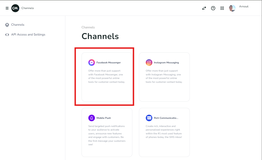Viewport: 262px width, 160px height.
Task: Open API Access and Settings
Action: (28, 35)
